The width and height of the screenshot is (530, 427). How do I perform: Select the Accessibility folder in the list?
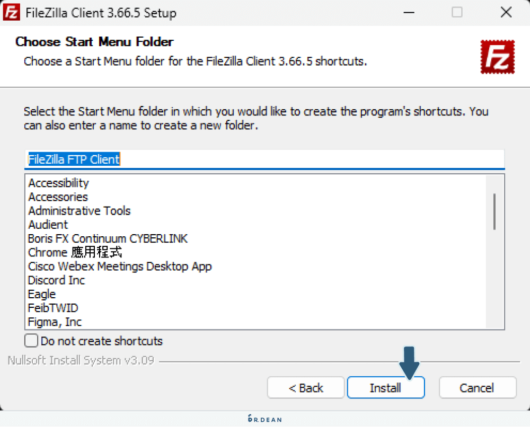tap(59, 183)
